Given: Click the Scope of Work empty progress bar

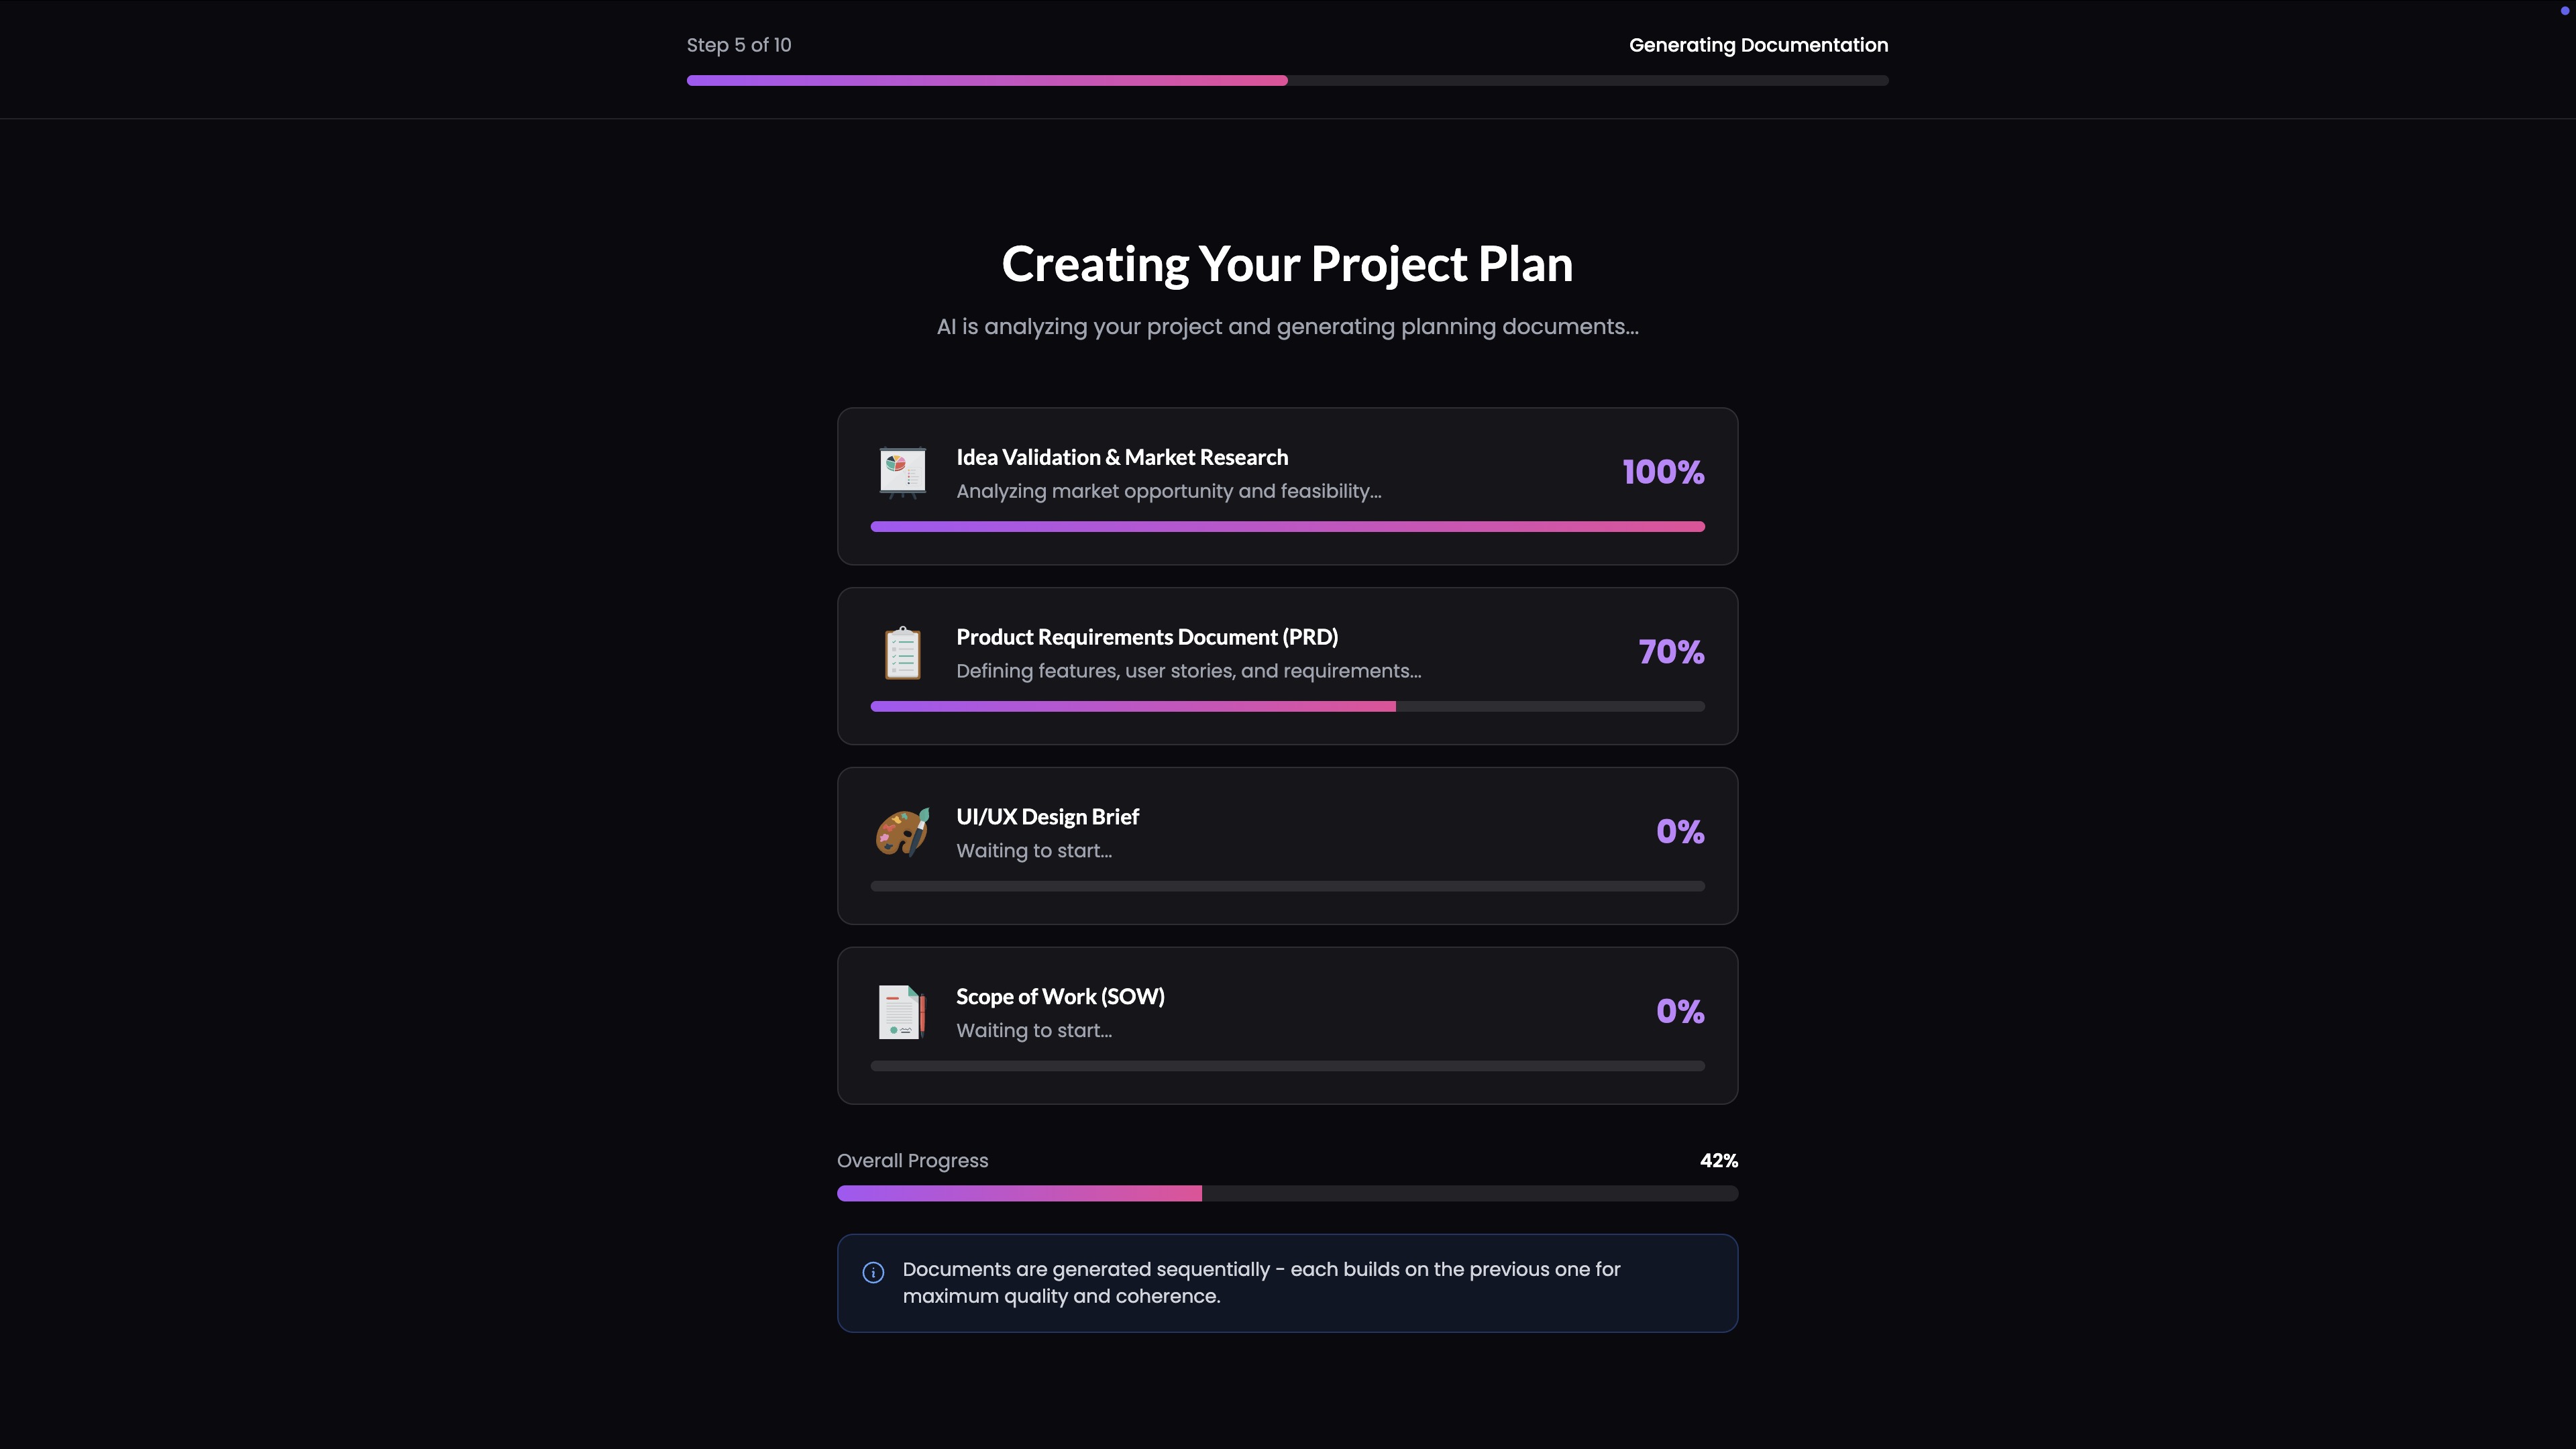Looking at the screenshot, I should tap(1287, 1066).
